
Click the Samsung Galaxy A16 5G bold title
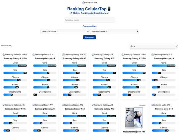(x=15, y=59)
